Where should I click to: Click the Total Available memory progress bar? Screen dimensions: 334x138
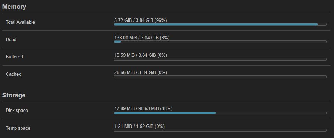220,24
